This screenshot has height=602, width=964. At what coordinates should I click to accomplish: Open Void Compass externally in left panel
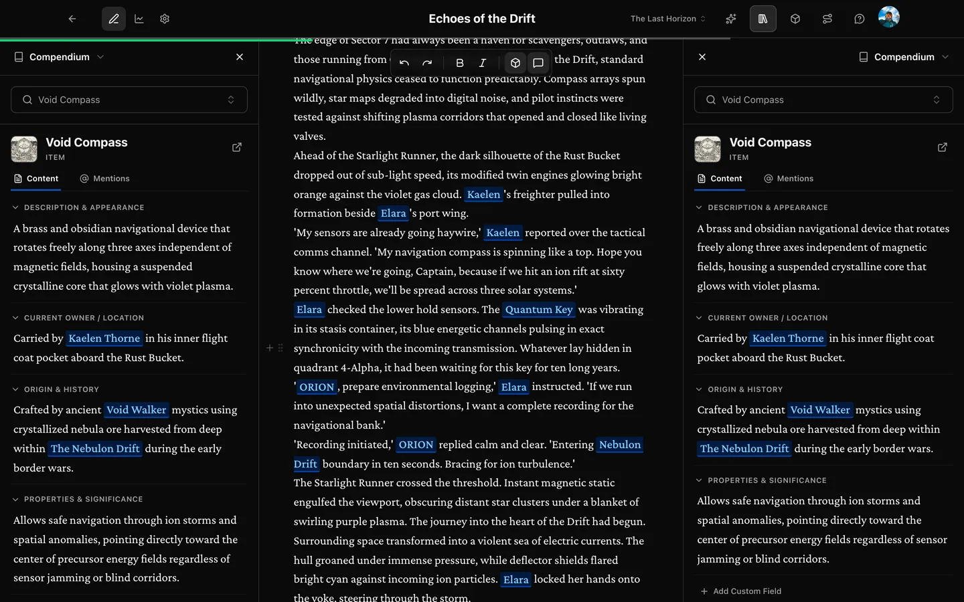[237, 147]
